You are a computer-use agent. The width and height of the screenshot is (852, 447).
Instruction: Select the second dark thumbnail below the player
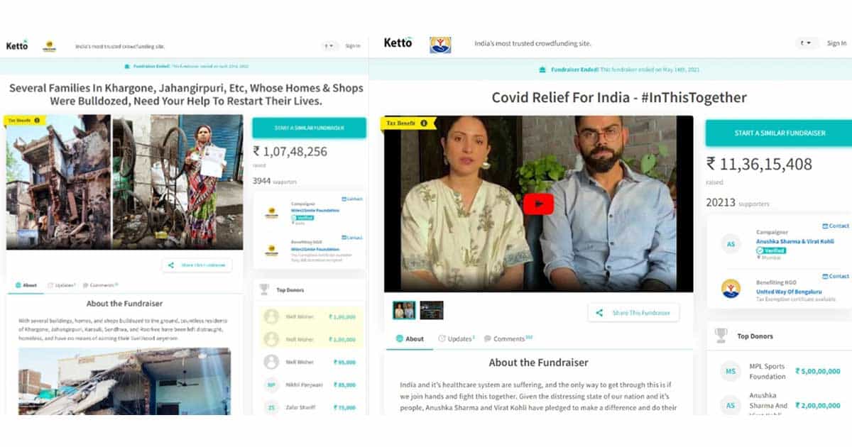(x=432, y=310)
